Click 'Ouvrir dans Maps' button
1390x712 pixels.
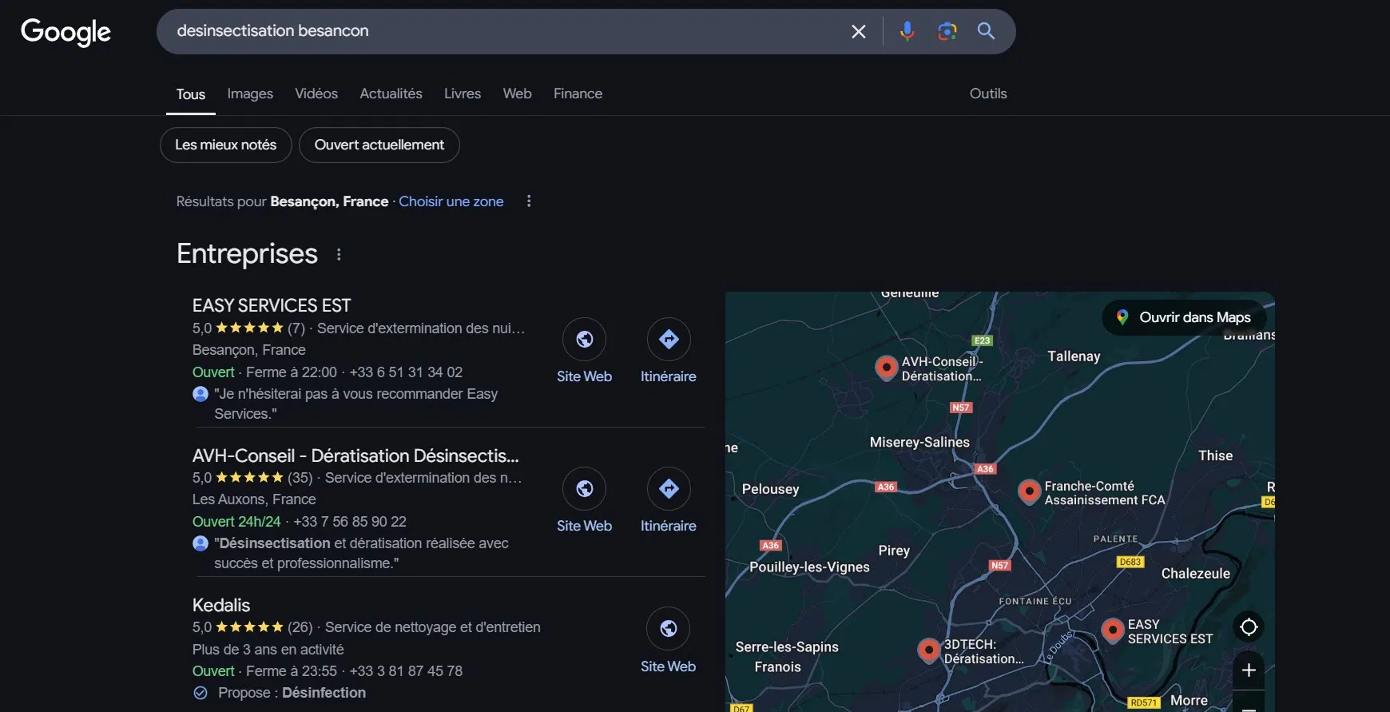tap(1184, 317)
